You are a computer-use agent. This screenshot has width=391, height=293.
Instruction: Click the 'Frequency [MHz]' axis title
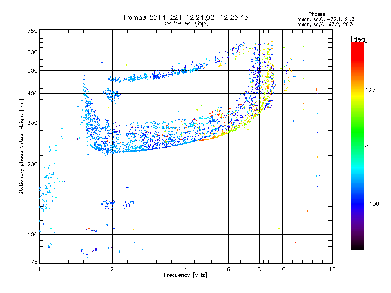[x=185, y=275]
